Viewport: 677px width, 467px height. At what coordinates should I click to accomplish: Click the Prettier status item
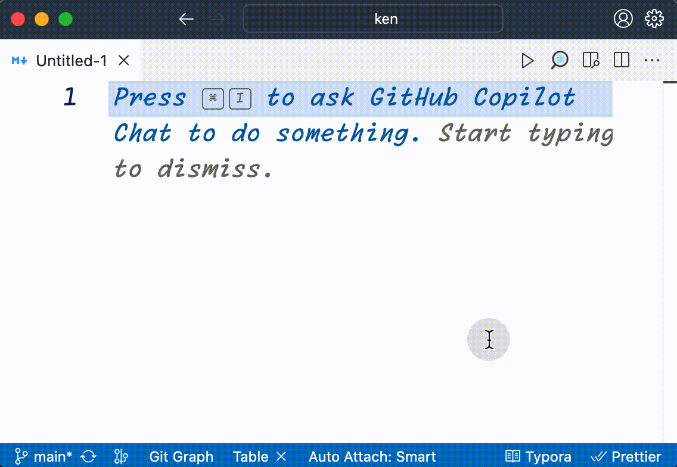click(x=626, y=456)
